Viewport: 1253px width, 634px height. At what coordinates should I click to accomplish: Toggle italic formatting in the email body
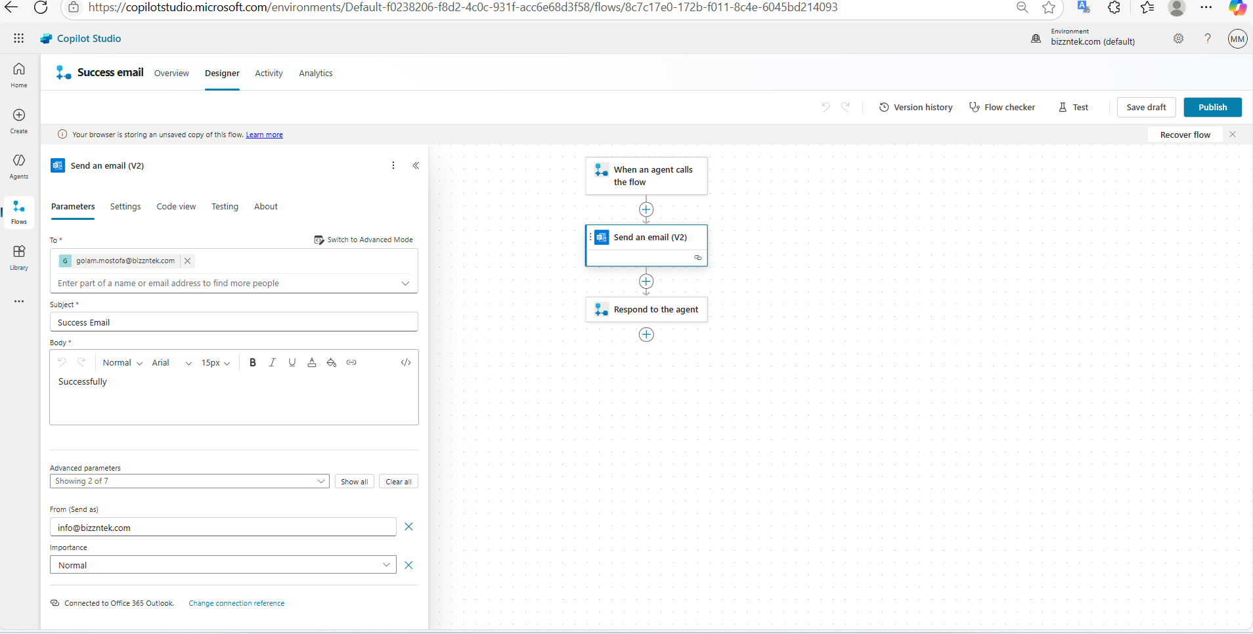click(273, 362)
